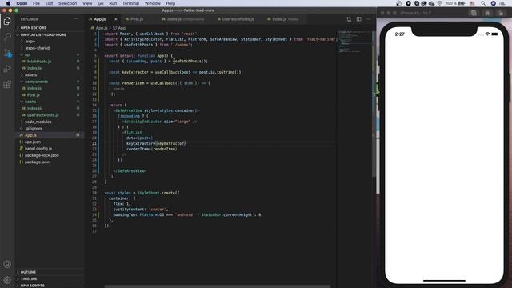Expand the Open Editors section
Image resolution: width=512 pixels, height=288 pixels.
50,28
